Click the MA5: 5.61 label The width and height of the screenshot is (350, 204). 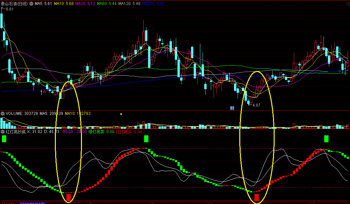[43, 4]
